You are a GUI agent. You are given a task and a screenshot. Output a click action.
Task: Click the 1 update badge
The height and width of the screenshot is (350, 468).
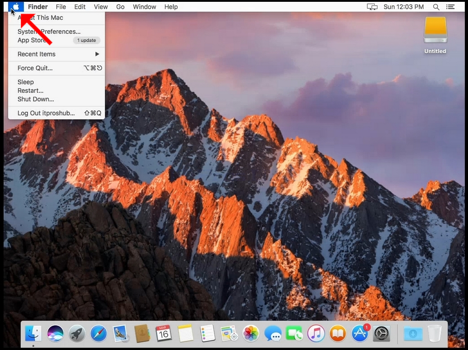[x=86, y=40]
